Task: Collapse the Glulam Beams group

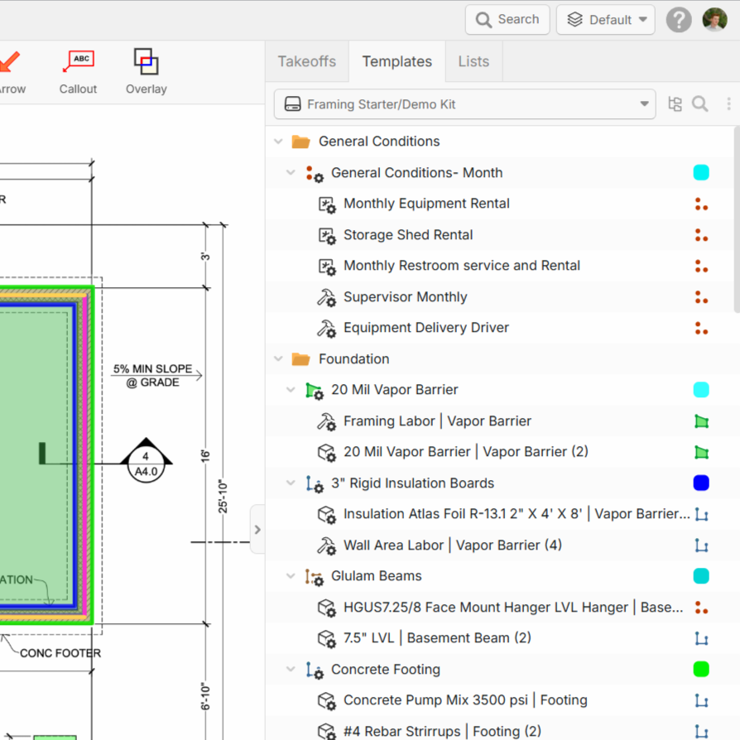Action: [291, 576]
